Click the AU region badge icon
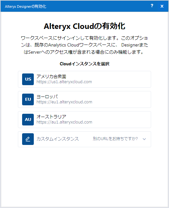 click(x=28, y=120)
